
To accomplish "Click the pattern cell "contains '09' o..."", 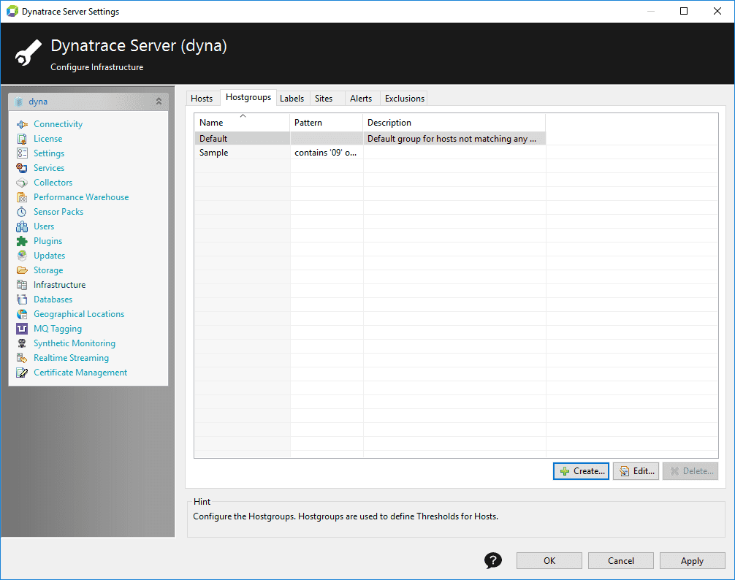I will 327,152.
